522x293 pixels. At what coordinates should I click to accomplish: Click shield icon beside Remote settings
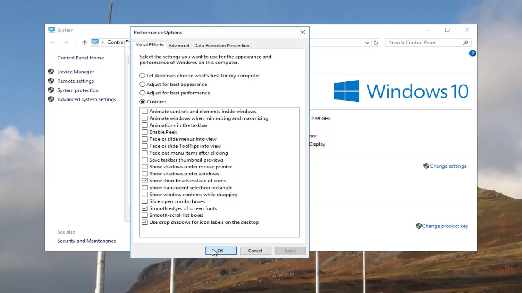pyautogui.click(x=51, y=81)
